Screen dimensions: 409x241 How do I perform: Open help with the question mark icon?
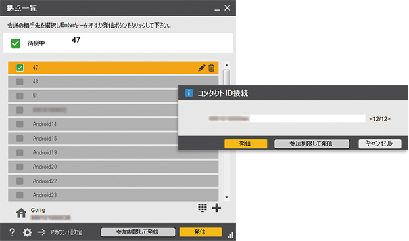[12, 232]
